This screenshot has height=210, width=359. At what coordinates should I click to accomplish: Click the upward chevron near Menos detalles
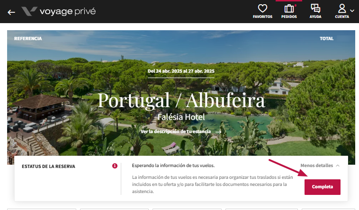[338, 166]
